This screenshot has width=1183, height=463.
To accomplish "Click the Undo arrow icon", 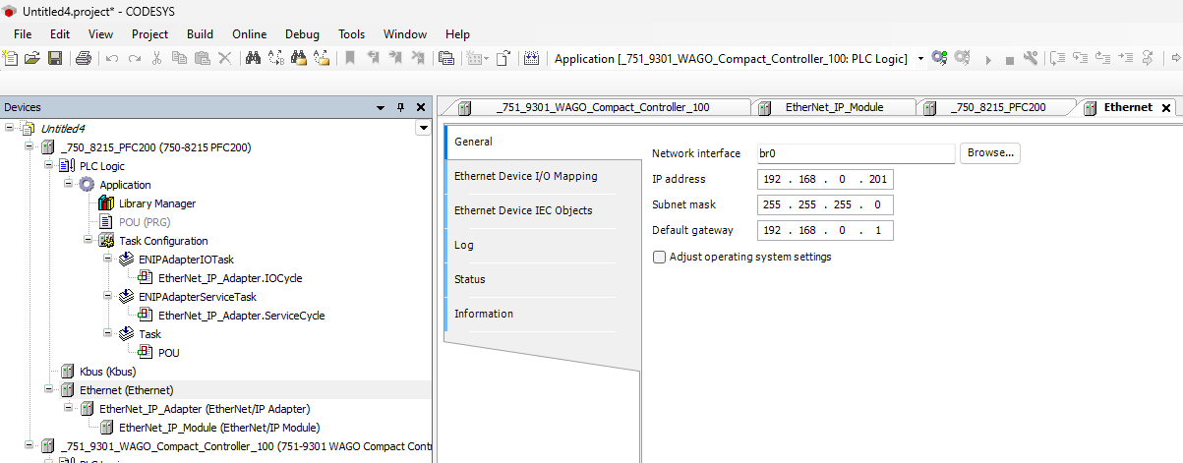I will click(112, 58).
